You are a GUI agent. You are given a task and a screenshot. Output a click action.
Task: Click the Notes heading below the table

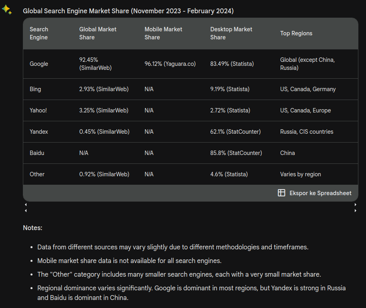coord(33,228)
